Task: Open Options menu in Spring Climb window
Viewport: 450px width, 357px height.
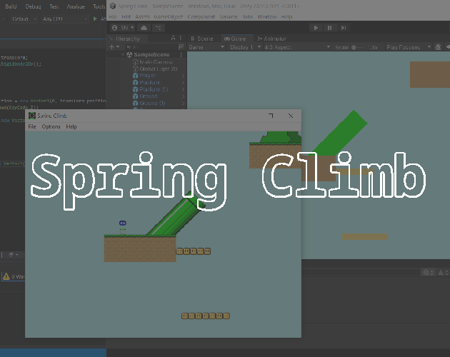Action: pos(51,126)
